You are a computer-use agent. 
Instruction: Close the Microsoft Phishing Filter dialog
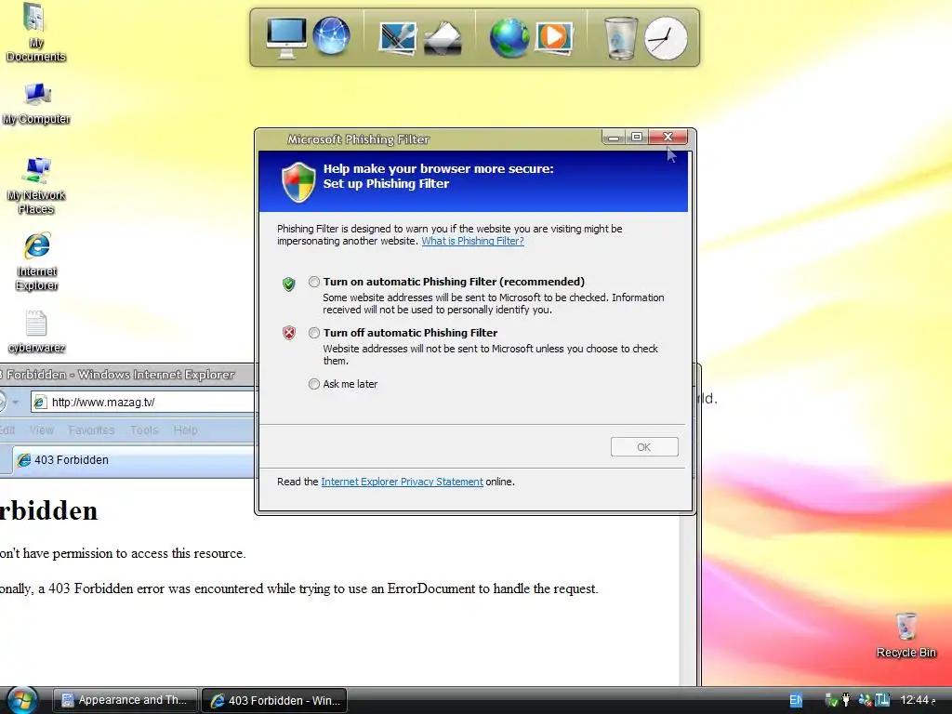pos(668,138)
